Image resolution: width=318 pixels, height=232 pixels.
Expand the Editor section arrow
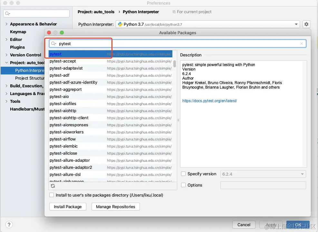[x=6, y=39]
